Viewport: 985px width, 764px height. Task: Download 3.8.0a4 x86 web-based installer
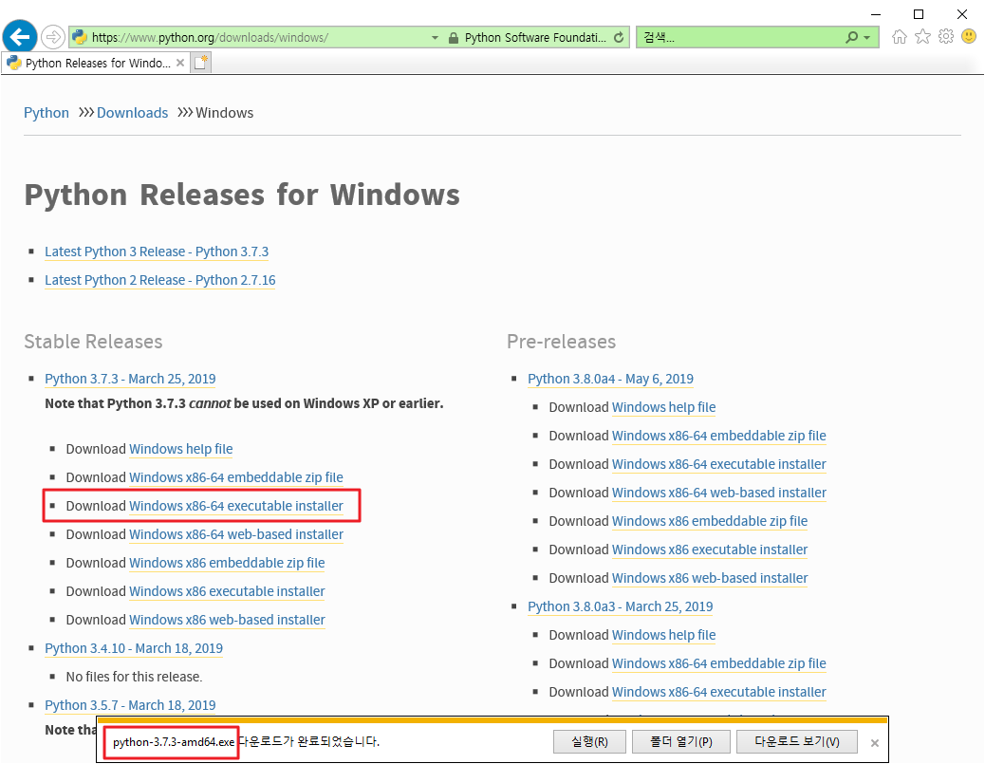click(710, 578)
